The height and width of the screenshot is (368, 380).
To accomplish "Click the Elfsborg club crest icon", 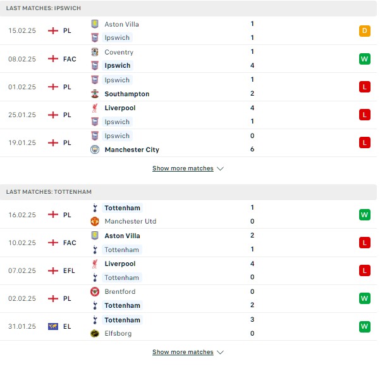I will (95, 333).
